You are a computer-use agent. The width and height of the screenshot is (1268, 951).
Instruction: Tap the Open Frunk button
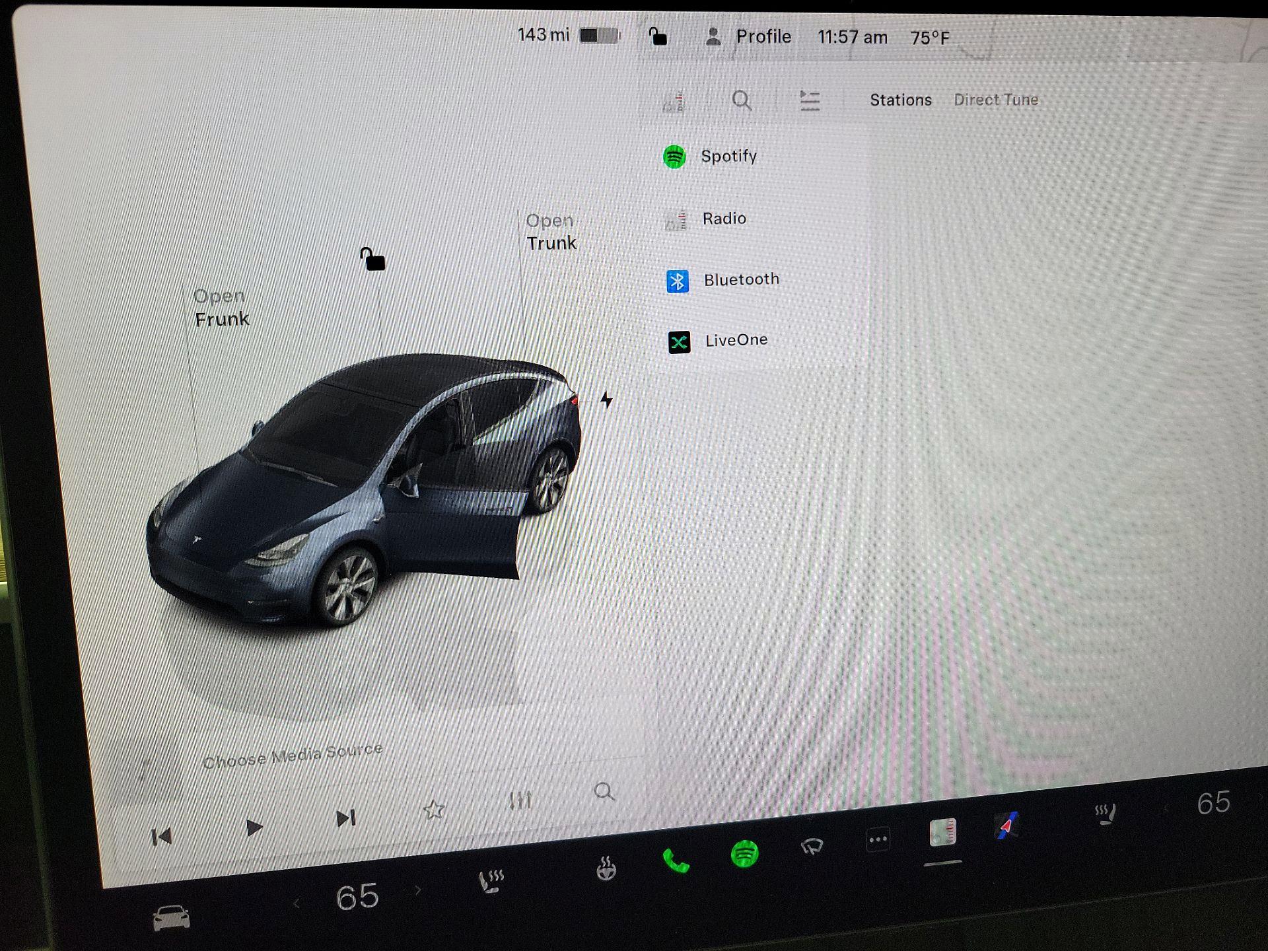[x=221, y=308]
